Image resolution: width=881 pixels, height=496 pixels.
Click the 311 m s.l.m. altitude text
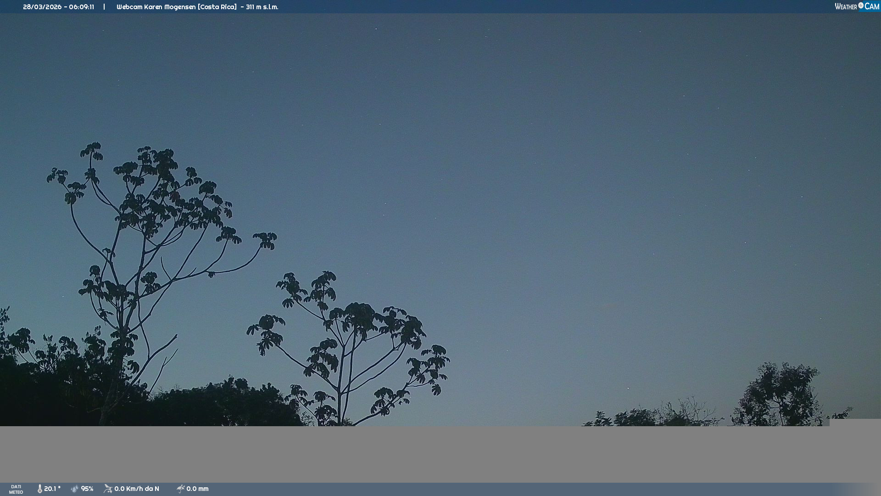pos(262,7)
